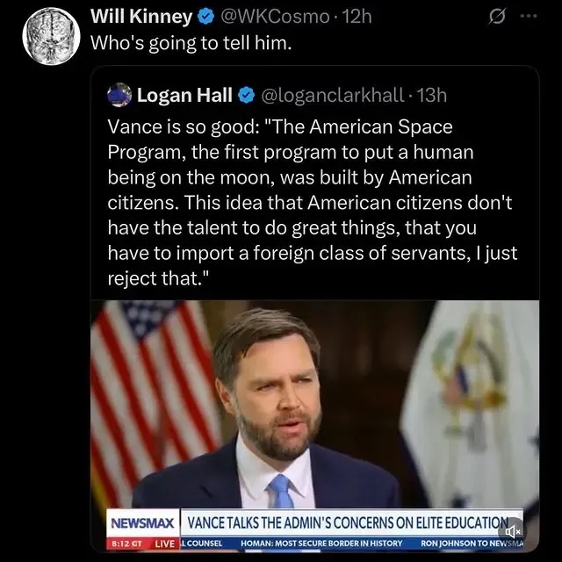
Task: Open the Logan Hall display name
Action: (x=184, y=96)
